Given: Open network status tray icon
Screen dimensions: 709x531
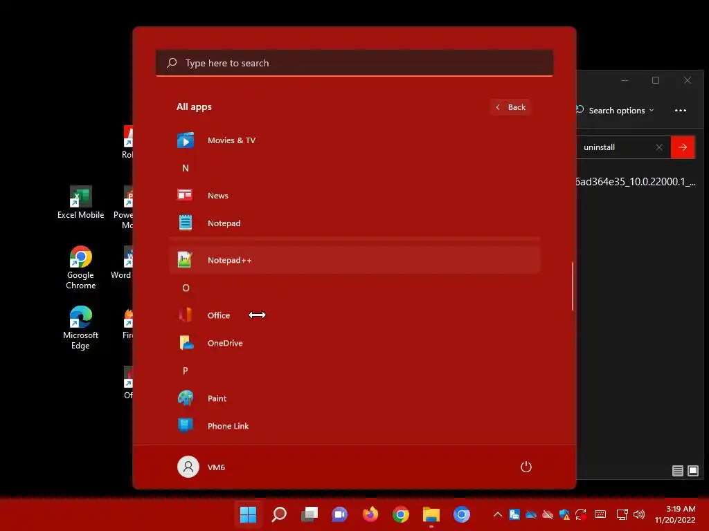Looking at the screenshot, I should point(622,514).
